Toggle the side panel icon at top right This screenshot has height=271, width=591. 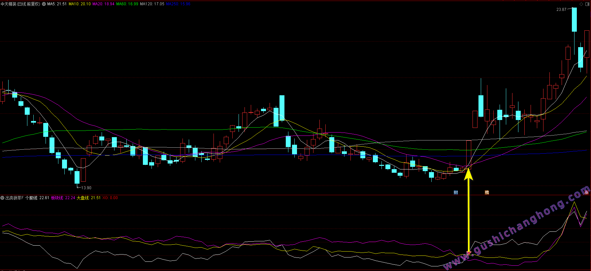point(587,4)
